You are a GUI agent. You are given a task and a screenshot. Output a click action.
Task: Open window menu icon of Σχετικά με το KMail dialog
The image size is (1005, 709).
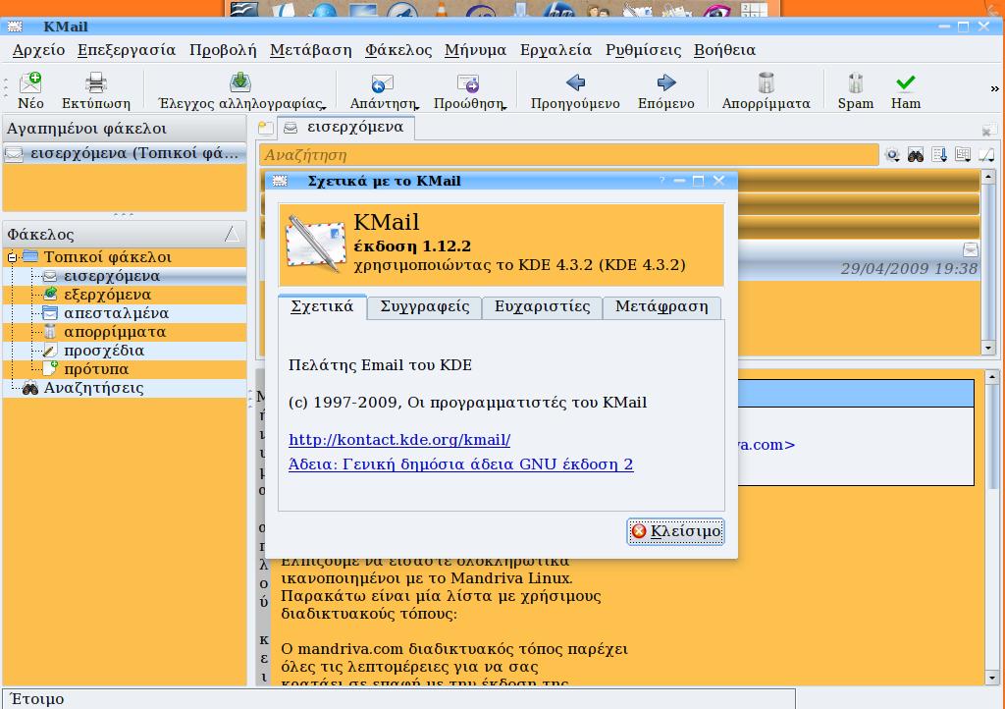pyautogui.click(x=280, y=181)
